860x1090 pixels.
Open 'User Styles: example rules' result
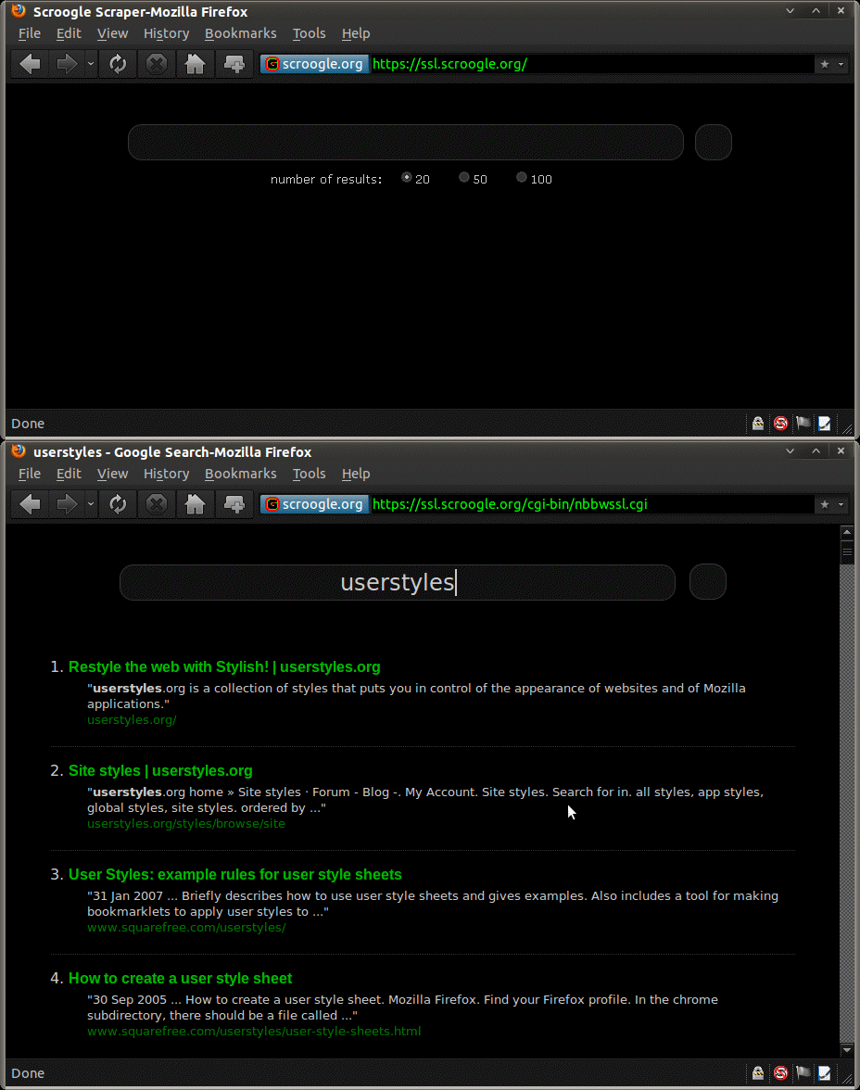point(235,875)
